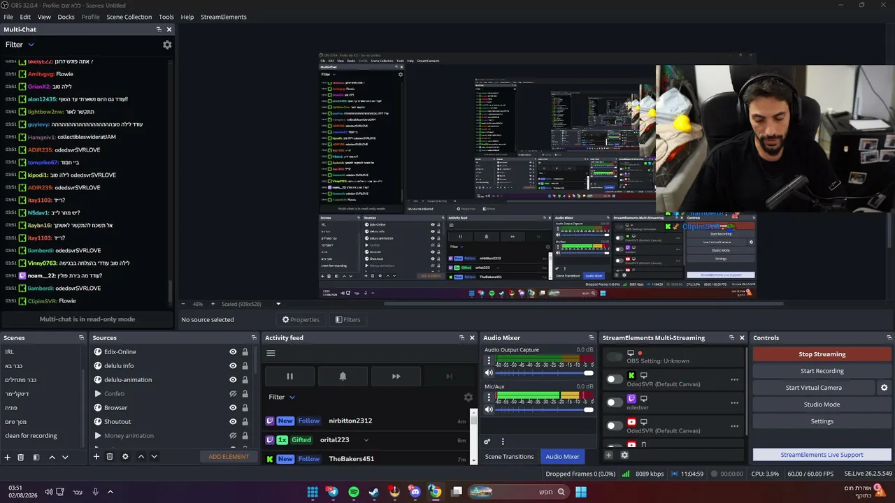895x503 pixels.
Task: Open Spotify from the taskbar
Action: [x=354, y=492]
